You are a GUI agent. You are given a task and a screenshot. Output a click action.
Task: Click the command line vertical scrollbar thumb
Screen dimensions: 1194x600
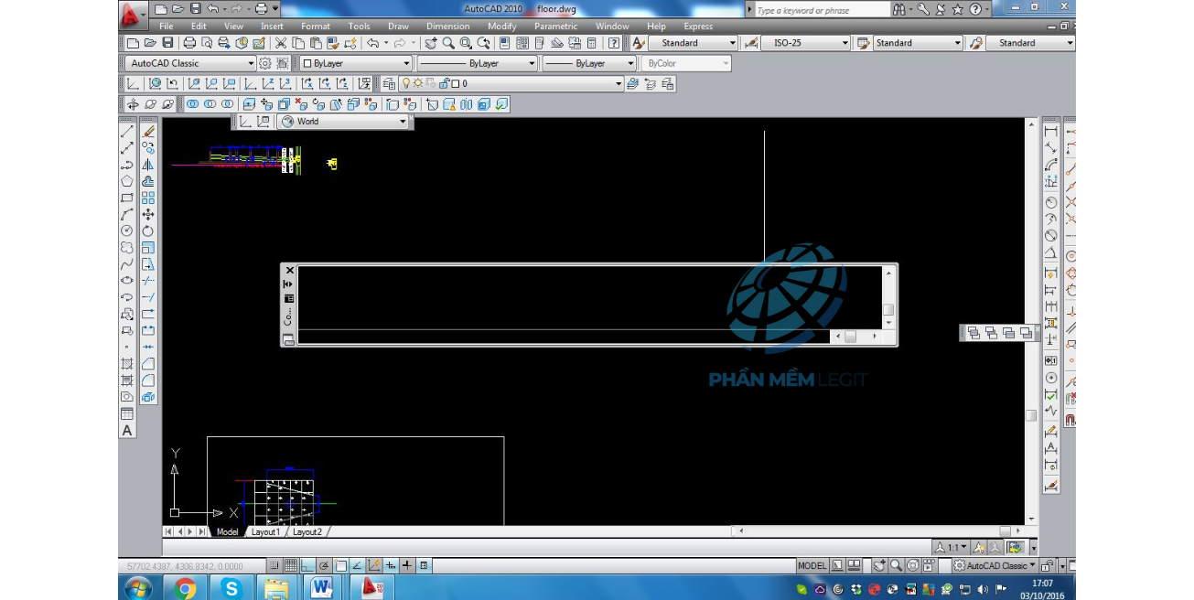pos(887,310)
